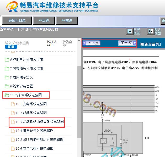The height and width of the screenshot is (157, 165).
Task: Open 10.5 ABS防抱死制动系统电路图
Action: (x=40, y=139)
